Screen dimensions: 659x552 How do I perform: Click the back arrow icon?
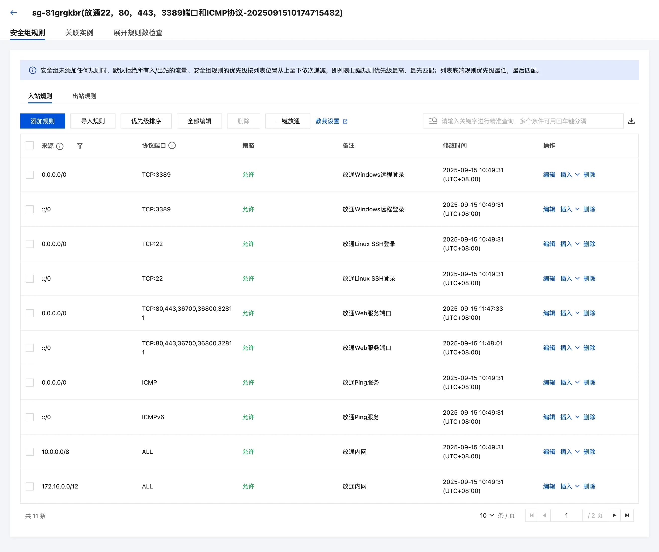[14, 13]
